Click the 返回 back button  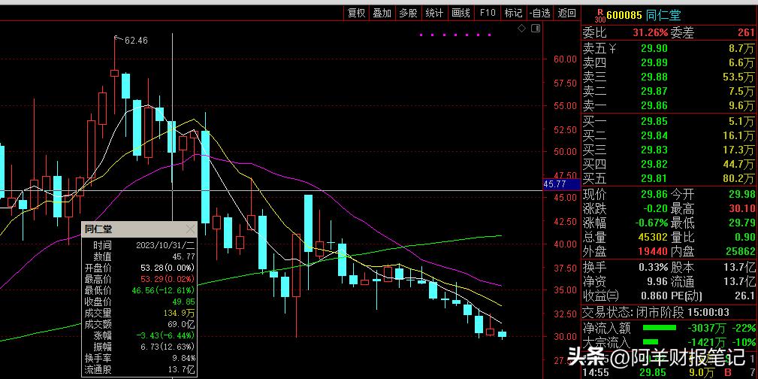click(x=566, y=13)
